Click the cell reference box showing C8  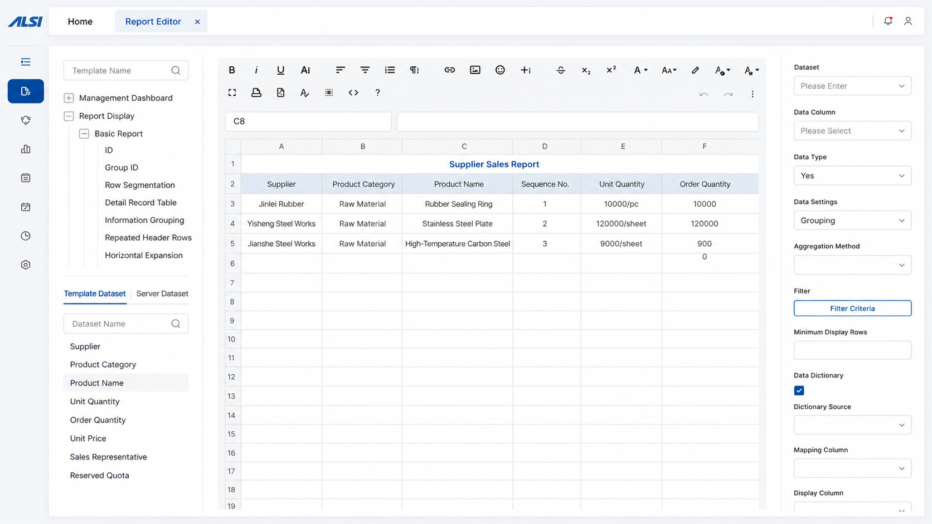[308, 121]
